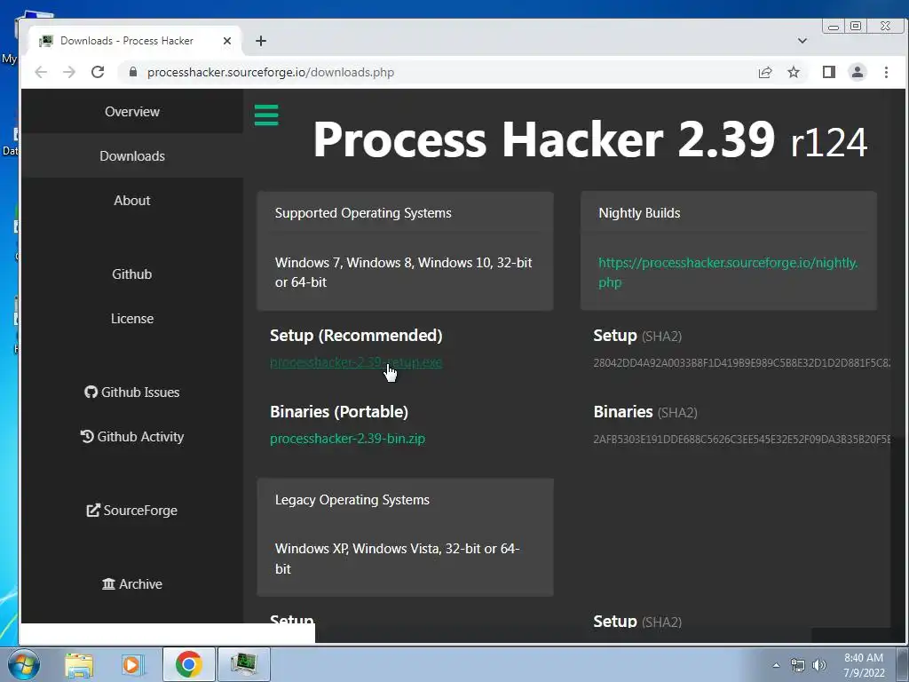Open the Windows Start button
This screenshot has height=682, width=909.
tap(24, 664)
